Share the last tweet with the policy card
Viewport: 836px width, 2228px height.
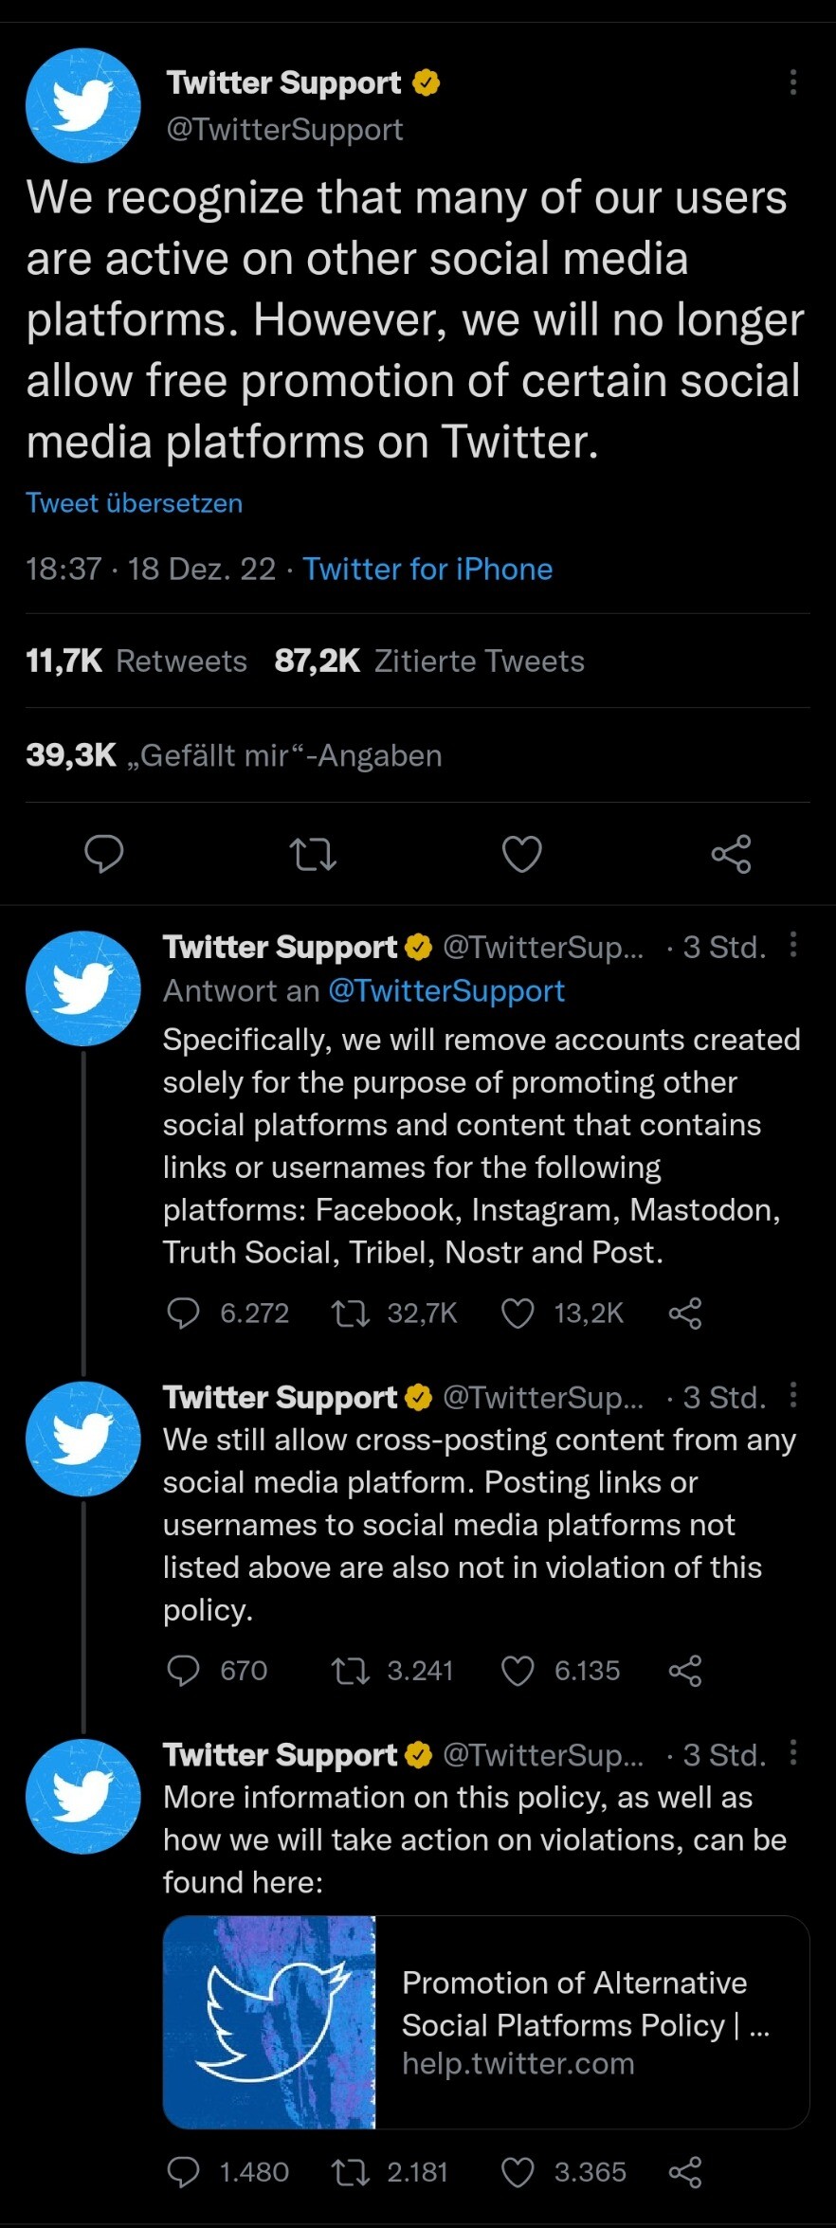pos(684,2171)
